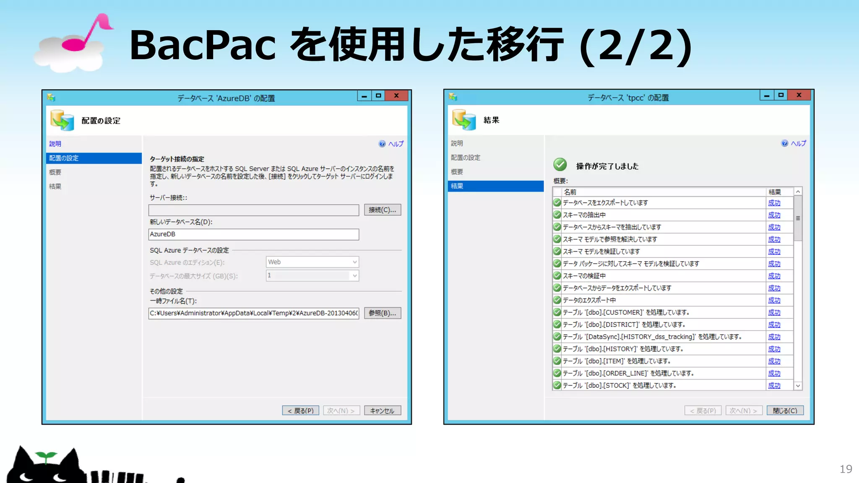Click the tpcc window title bar app icon
Viewport: 859px width, 483px height.
pos(453,97)
